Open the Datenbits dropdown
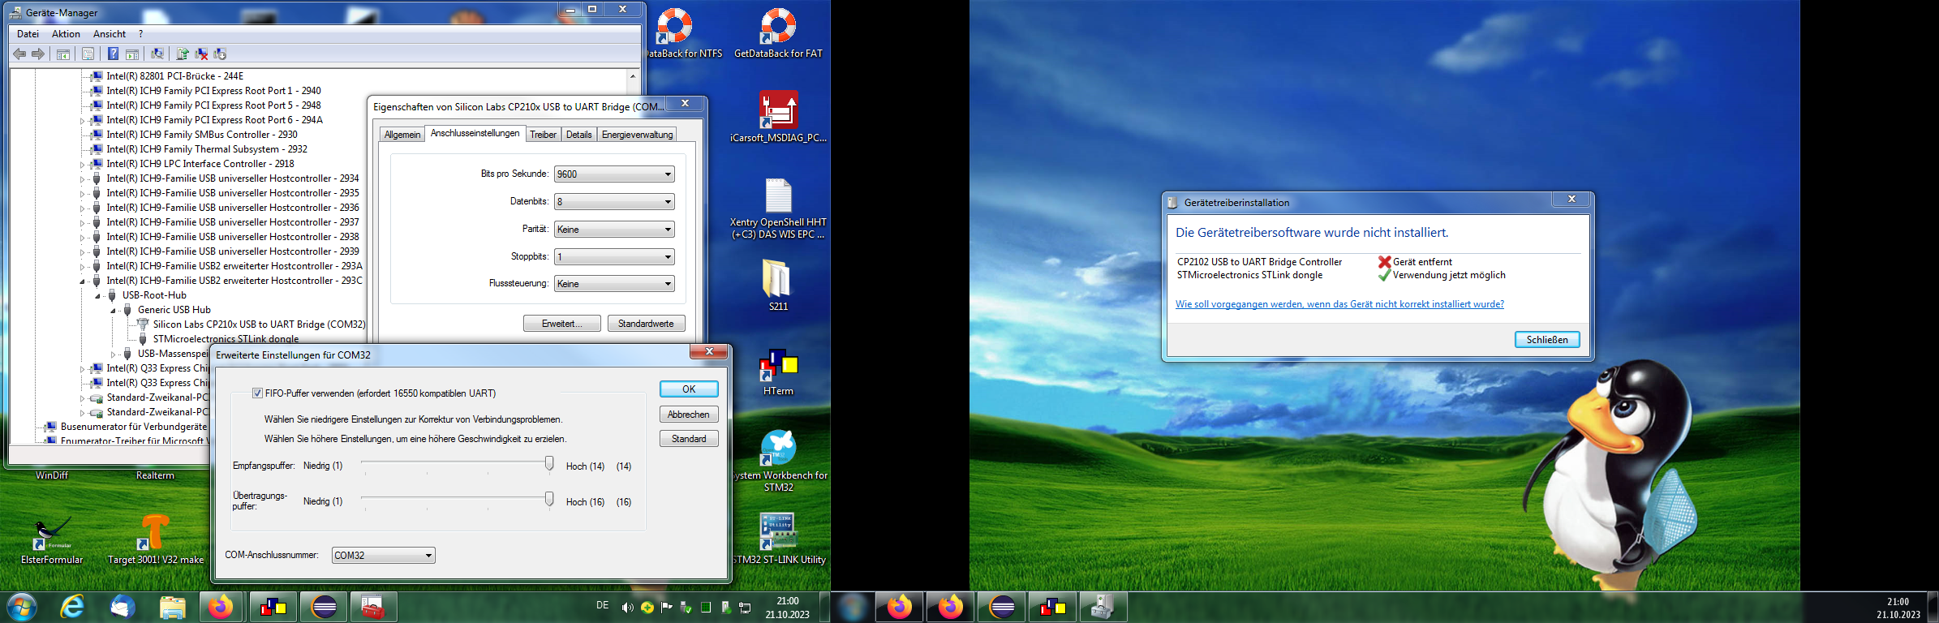The image size is (1939, 623). click(x=614, y=202)
